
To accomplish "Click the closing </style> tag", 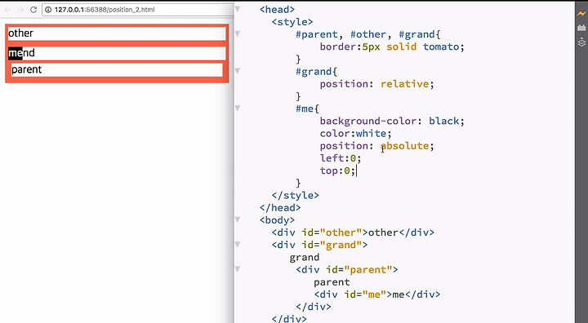I will pos(295,195).
